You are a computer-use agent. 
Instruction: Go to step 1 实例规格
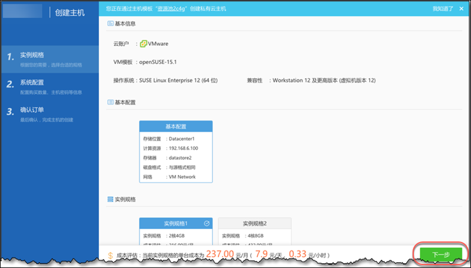click(x=49, y=59)
